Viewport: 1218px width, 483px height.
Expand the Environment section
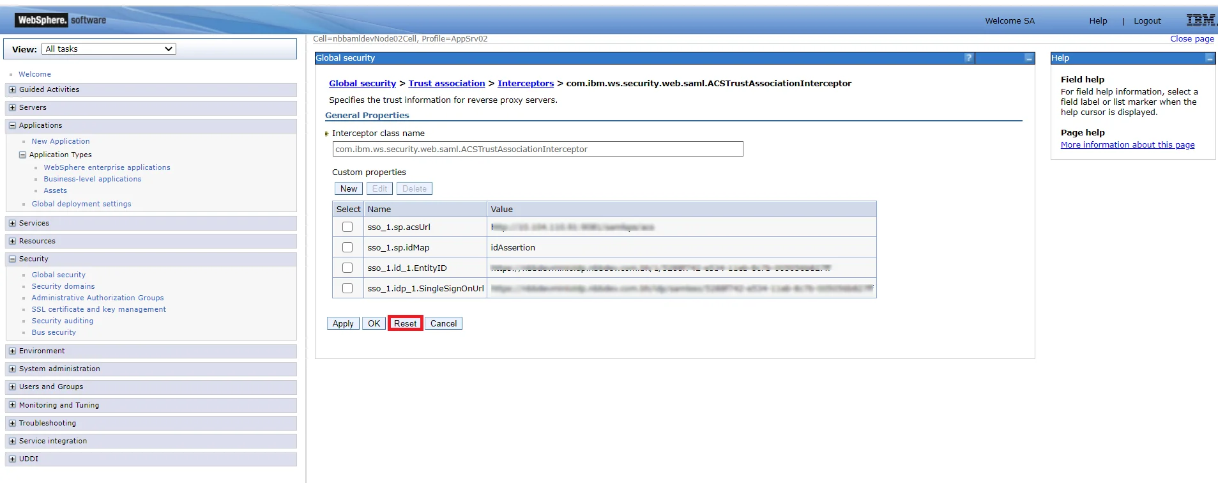pos(12,351)
